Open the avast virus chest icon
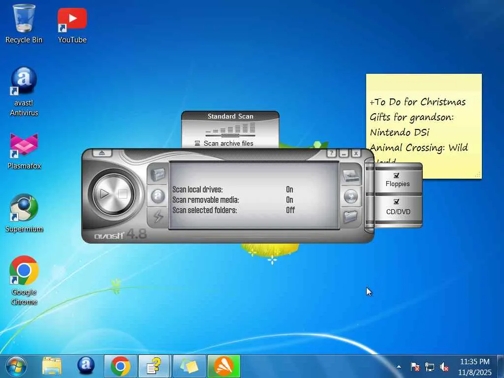Screen dimensions: 504x378 (157, 175)
